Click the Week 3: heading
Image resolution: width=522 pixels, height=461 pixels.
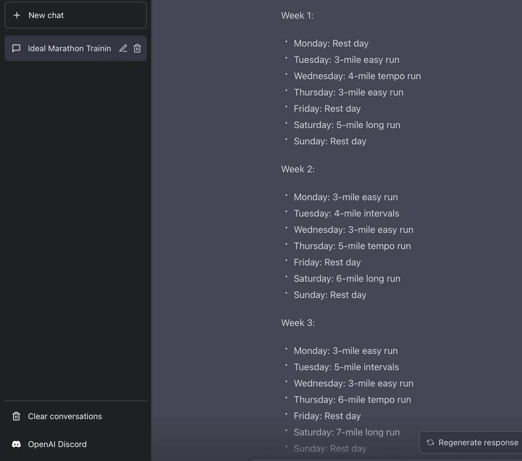click(x=298, y=323)
